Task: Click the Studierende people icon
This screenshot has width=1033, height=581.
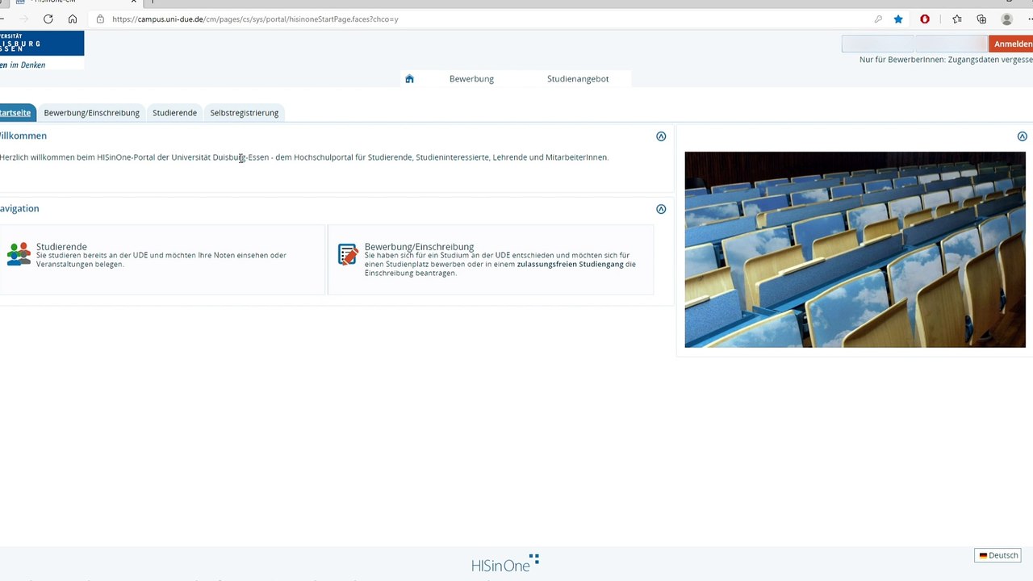Action: coord(19,253)
